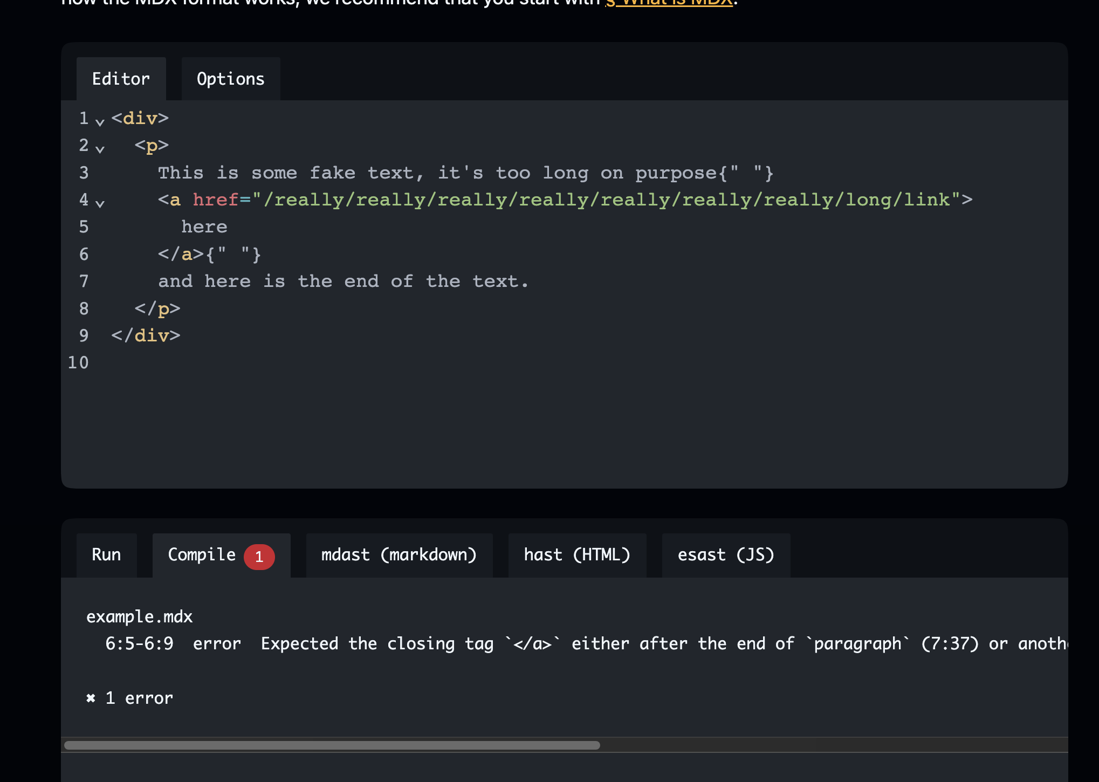Place cursor on the long href string

pos(593,200)
